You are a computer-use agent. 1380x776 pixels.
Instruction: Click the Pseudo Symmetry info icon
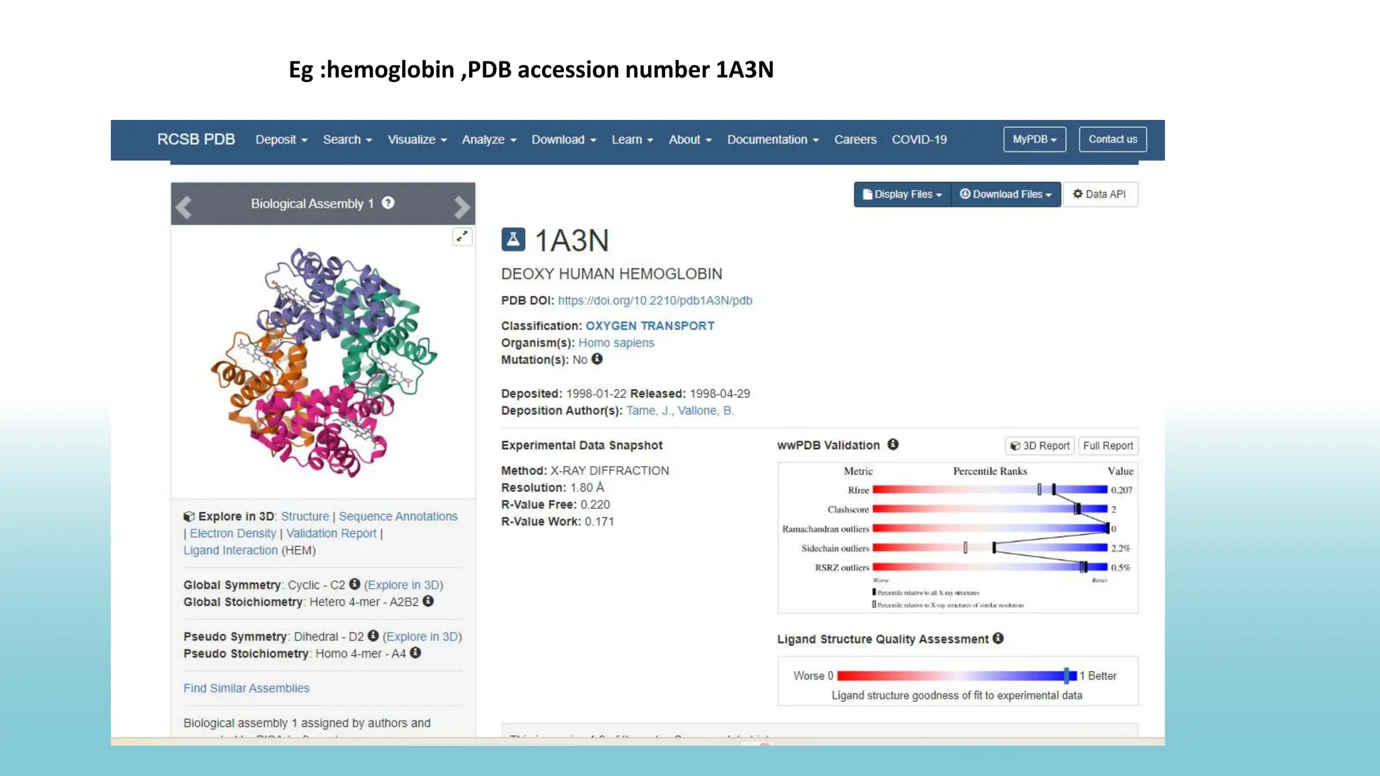(373, 636)
